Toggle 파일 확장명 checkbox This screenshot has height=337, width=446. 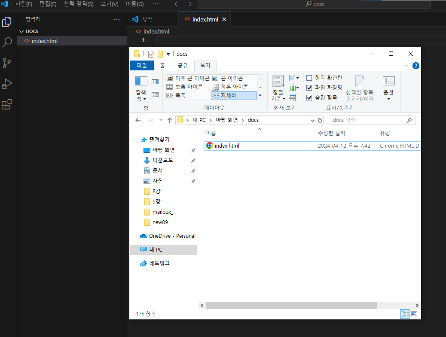point(309,88)
